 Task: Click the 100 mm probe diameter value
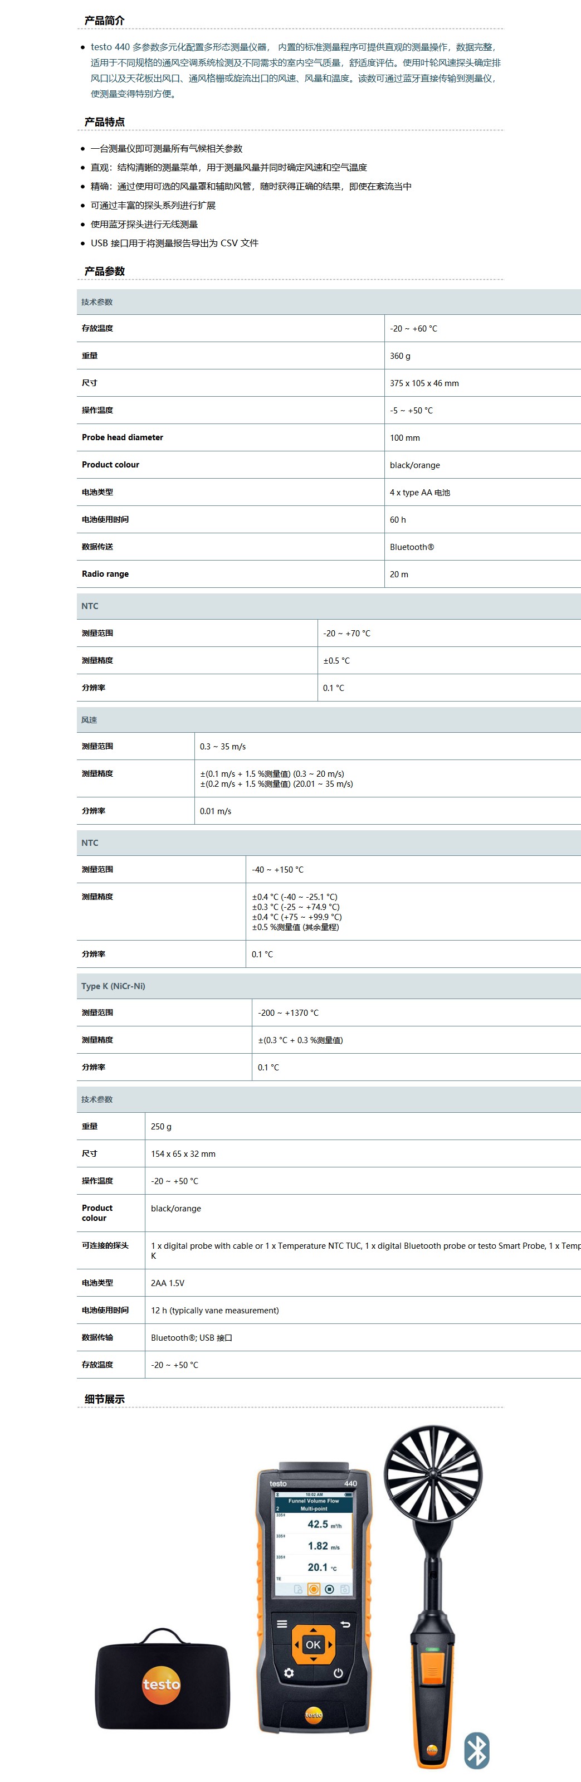(404, 438)
